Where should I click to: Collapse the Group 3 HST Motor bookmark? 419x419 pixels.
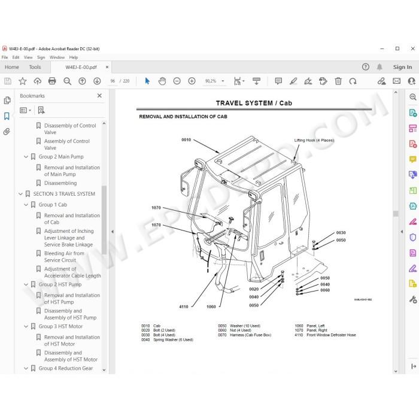click(26, 326)
